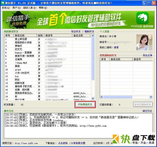The width and height of the screenshot is (157, 147).
Task: Select friend row 王海燕
Action: [47, 59]
